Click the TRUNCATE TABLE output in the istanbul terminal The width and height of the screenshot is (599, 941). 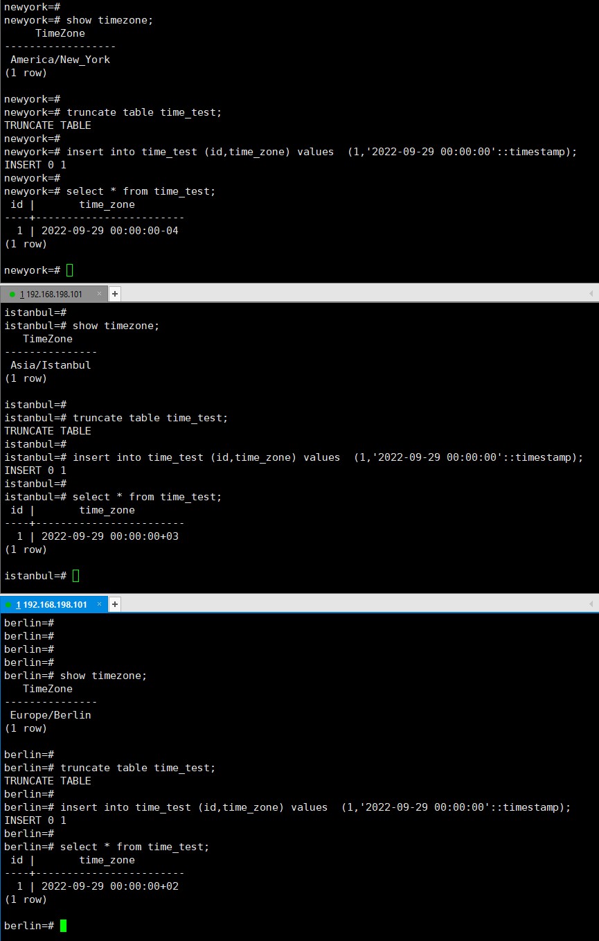click(x=46, y=430)
